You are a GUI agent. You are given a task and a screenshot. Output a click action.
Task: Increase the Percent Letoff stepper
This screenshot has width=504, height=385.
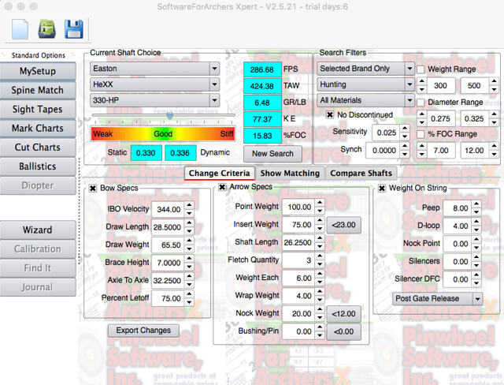[189, 294]
